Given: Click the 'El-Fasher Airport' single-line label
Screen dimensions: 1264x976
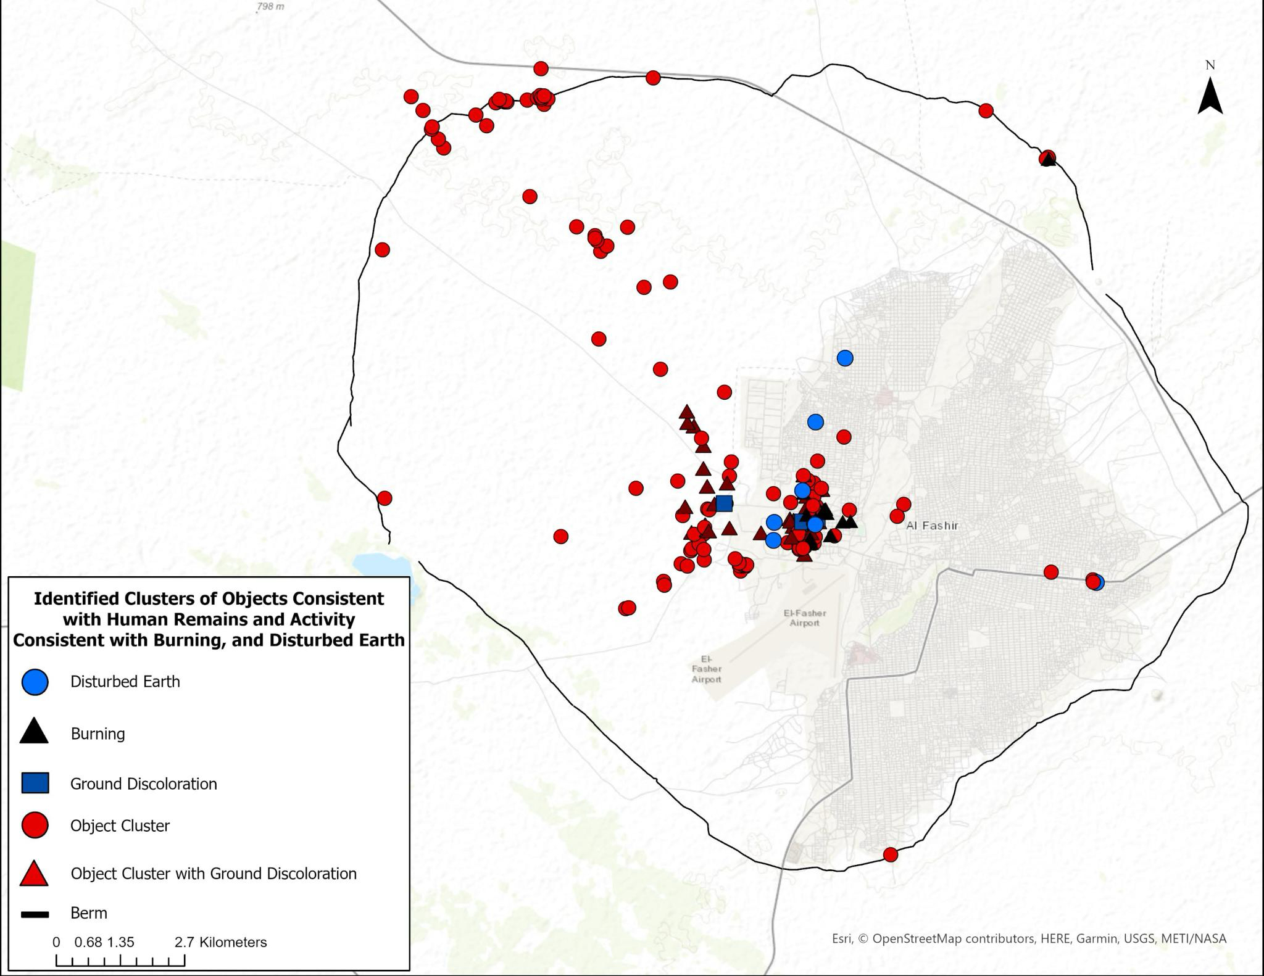Looking at the screenshot, I should pyautogui.click(x=804, y=618).
